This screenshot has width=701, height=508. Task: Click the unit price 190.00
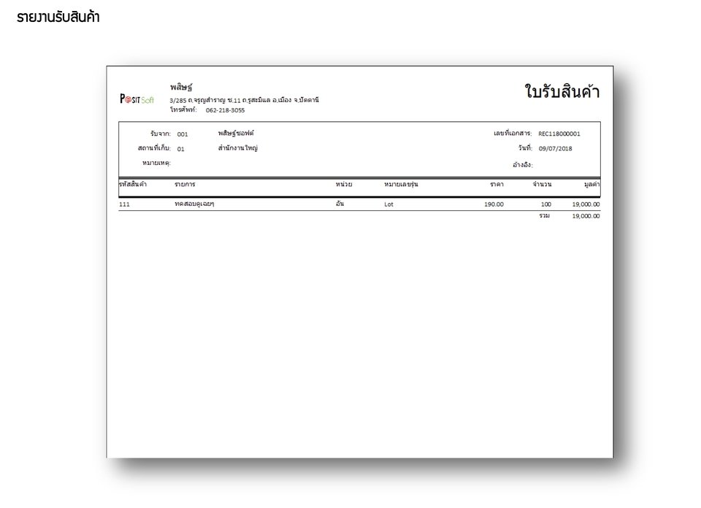pyautogui.click(x=494, y=204)
